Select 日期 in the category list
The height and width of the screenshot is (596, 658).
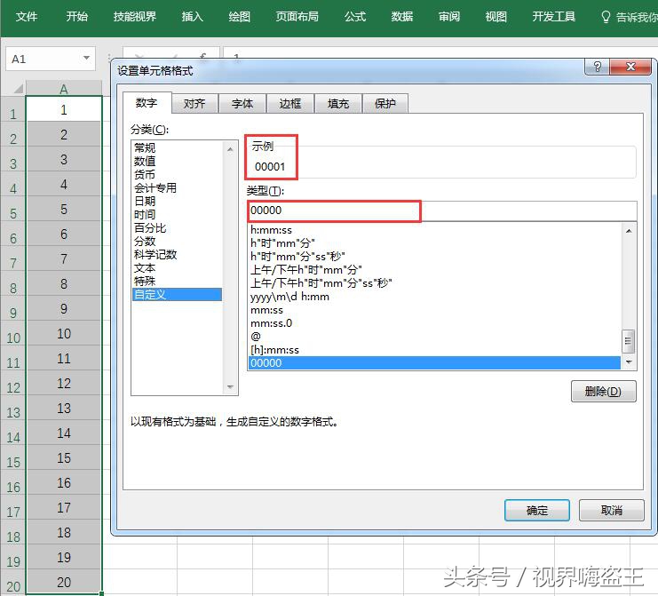point(177,202)
